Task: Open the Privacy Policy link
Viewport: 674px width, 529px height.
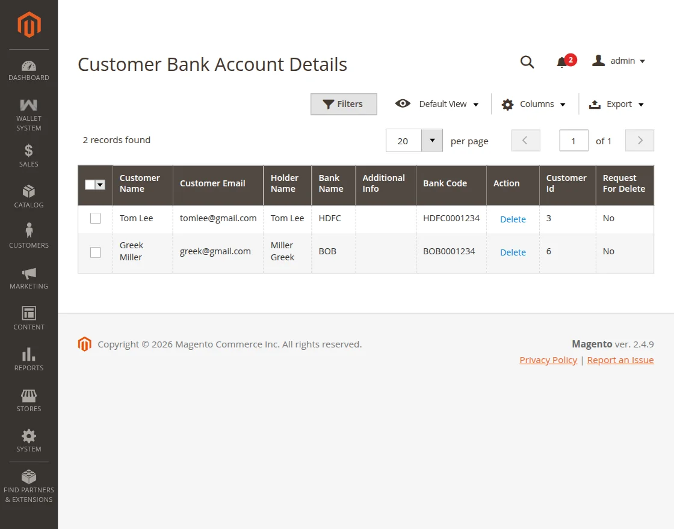Action: (x=548, y=360)
